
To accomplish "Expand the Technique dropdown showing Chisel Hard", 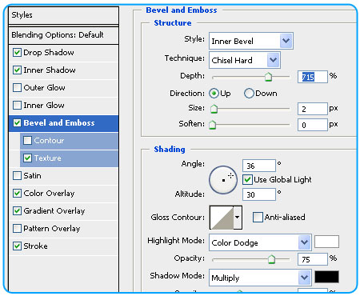I will tap(245, 60).
